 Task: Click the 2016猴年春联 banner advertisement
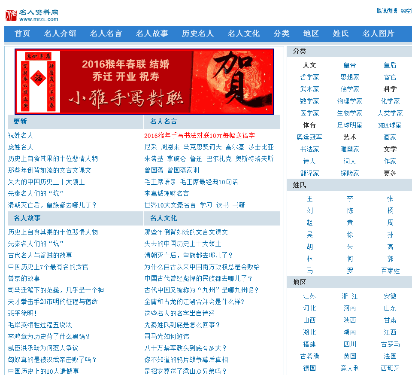click(x=144, y=82)
